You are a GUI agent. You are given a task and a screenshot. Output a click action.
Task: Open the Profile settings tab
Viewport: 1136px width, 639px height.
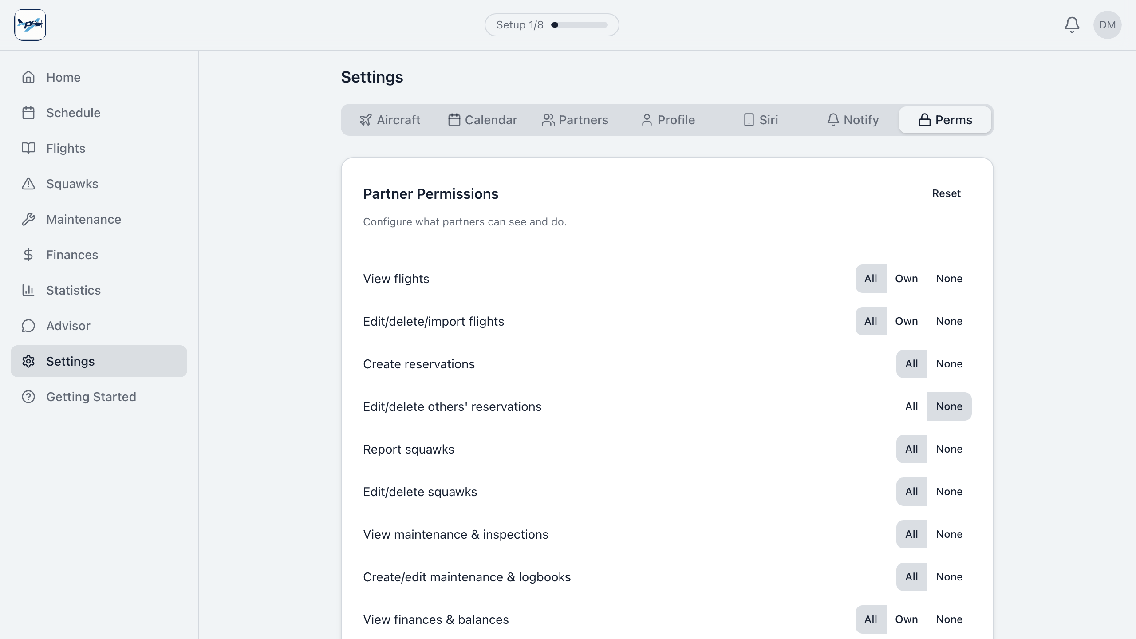click(668, 120)
